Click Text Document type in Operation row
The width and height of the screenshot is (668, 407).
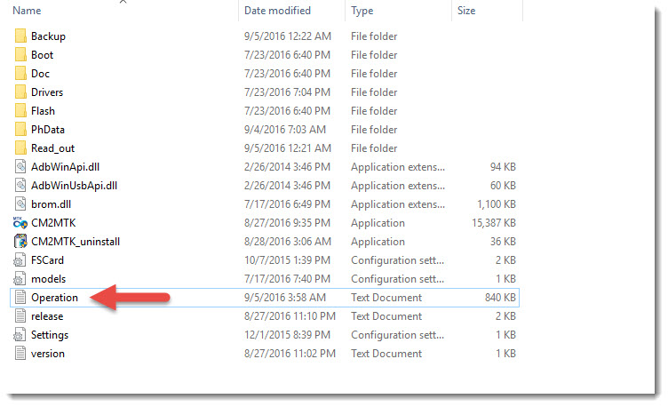point(386,298)
